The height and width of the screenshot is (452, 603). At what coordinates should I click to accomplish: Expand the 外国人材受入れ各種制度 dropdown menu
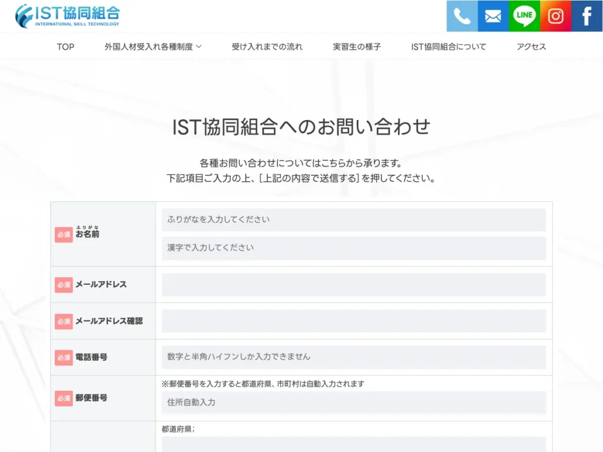click(153, 47)
